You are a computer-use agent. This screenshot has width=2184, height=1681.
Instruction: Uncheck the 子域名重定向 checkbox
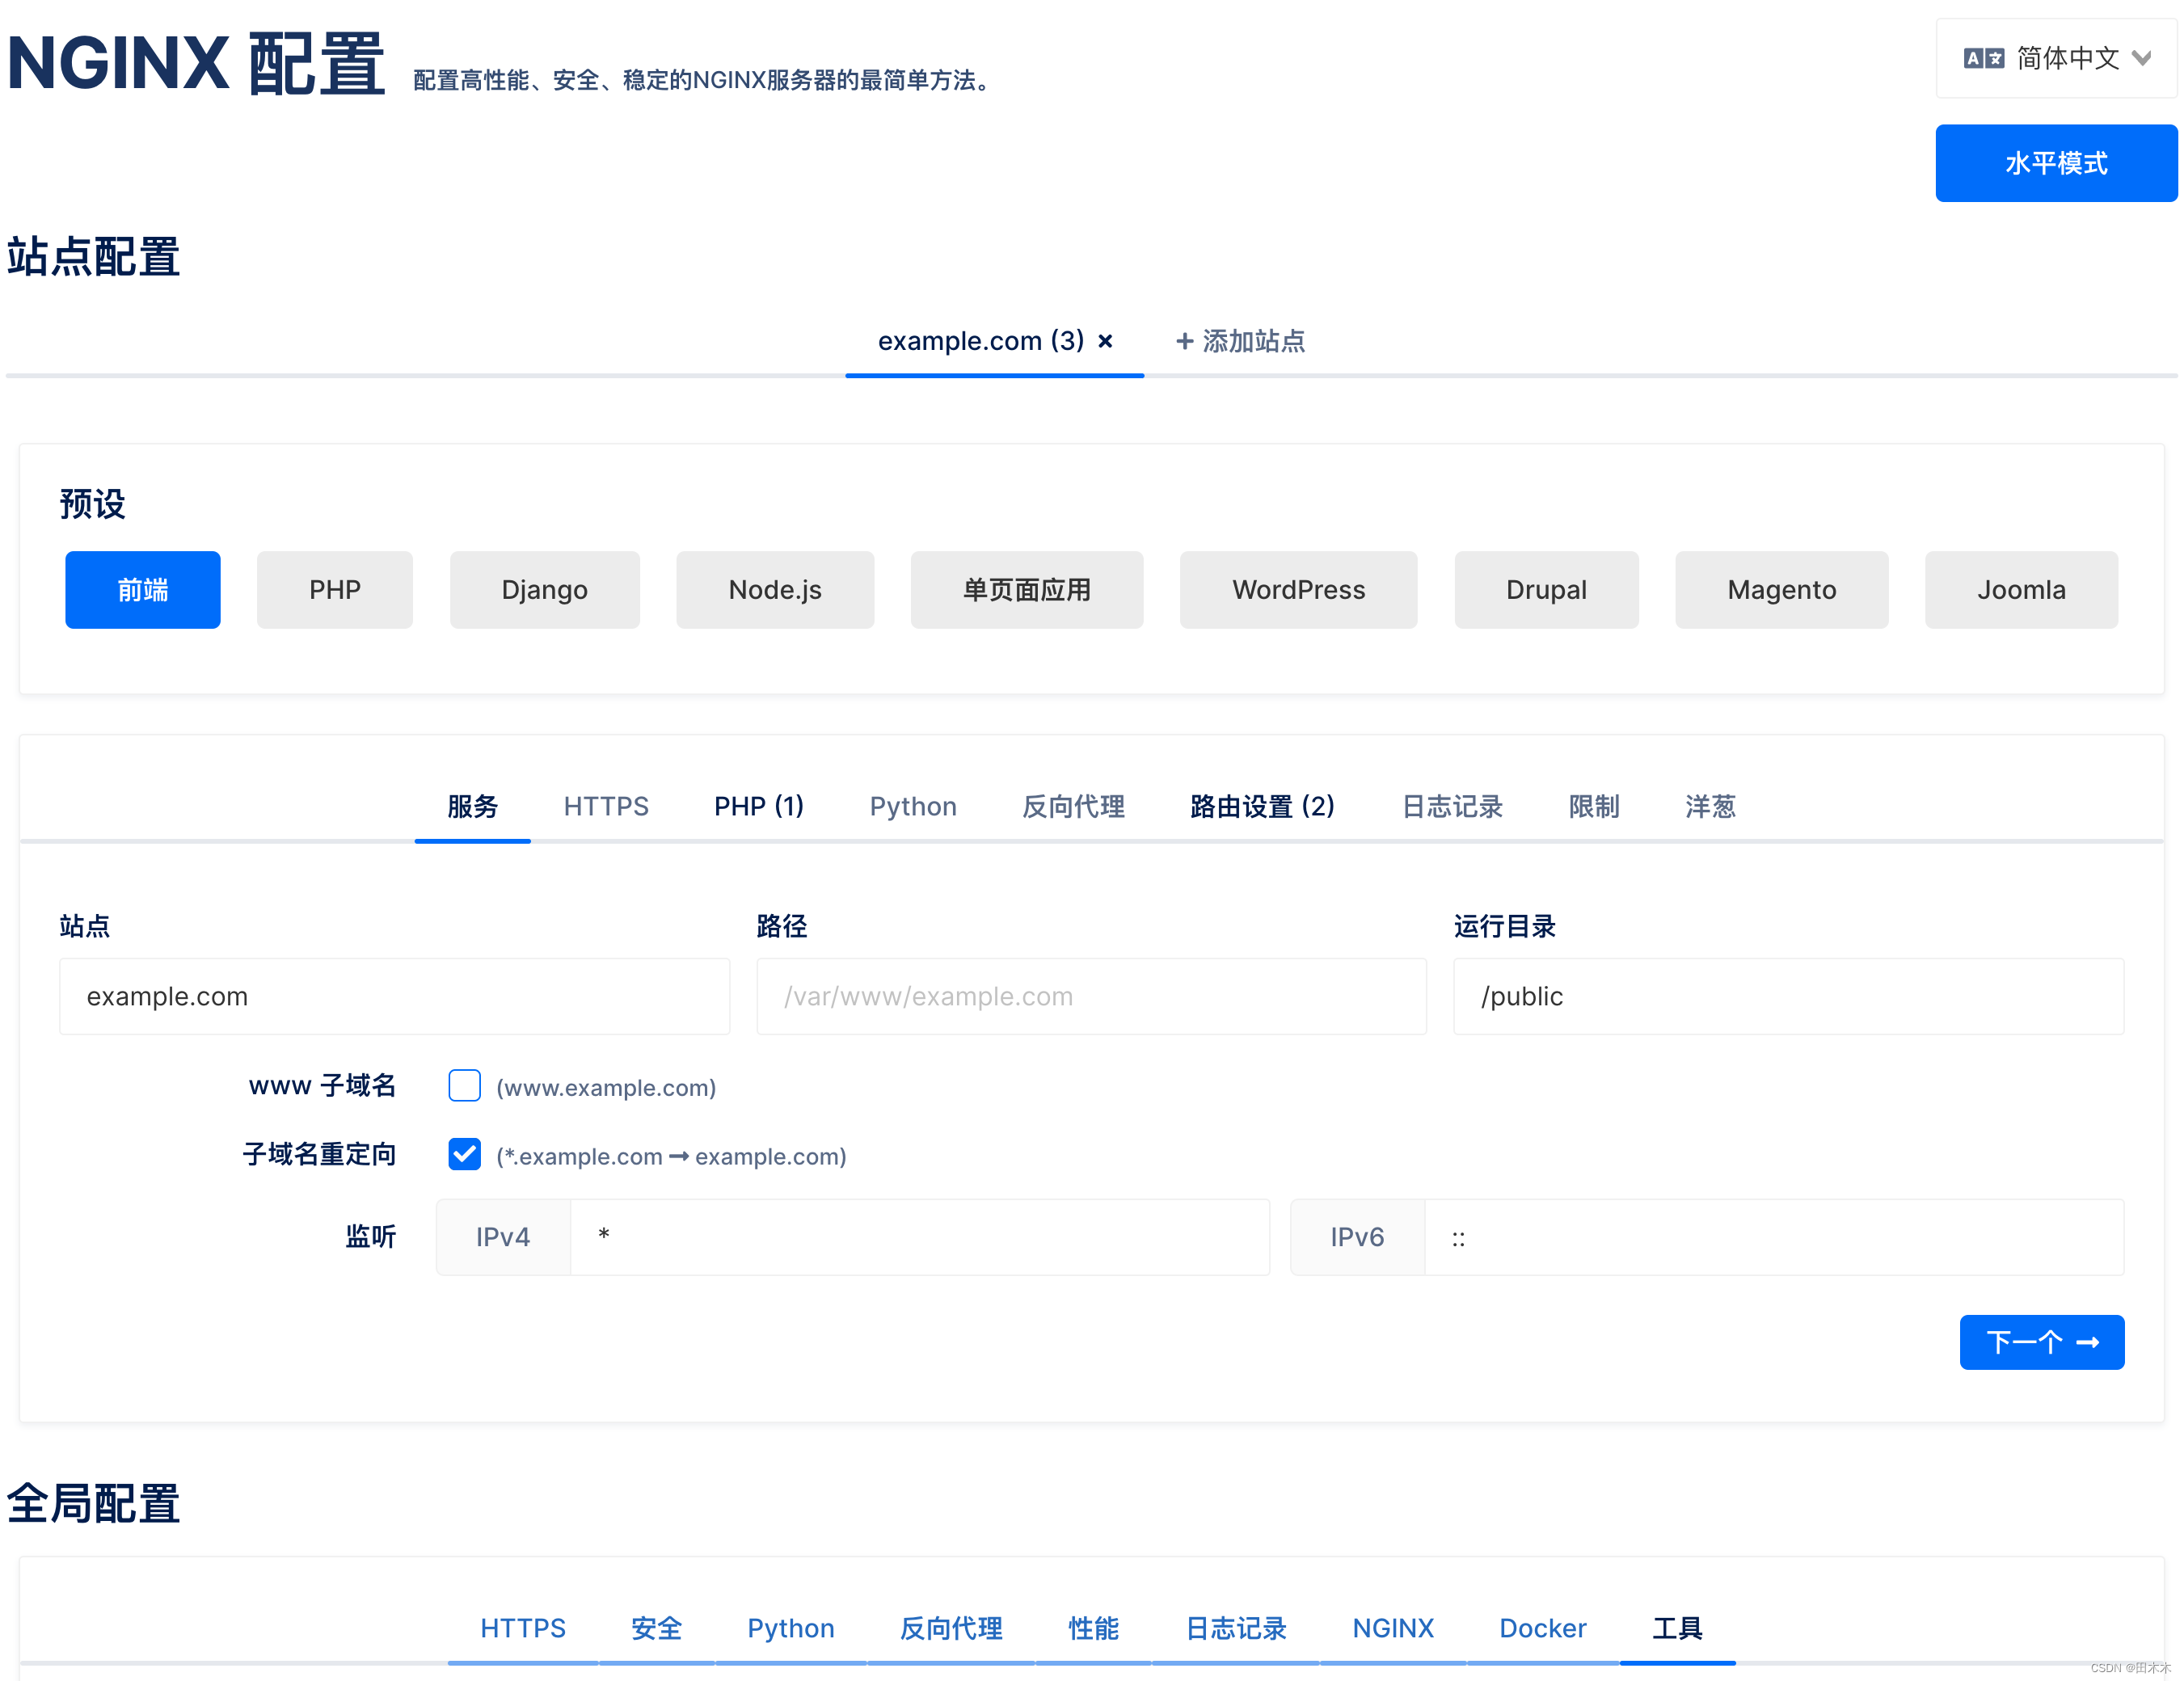465,1155
